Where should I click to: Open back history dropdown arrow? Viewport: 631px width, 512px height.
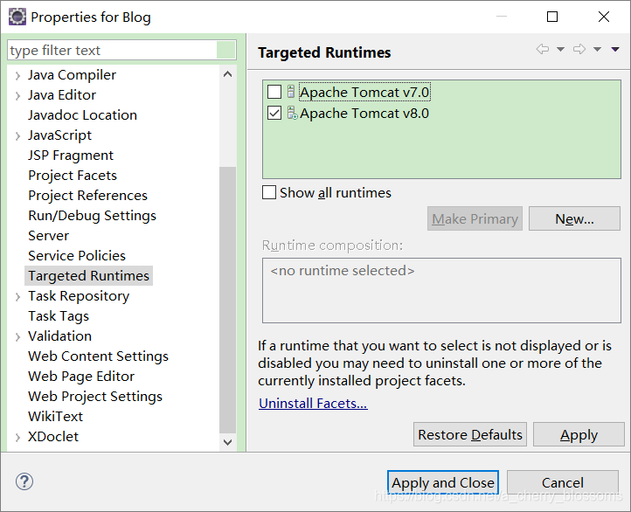click(x=560, y=50)
